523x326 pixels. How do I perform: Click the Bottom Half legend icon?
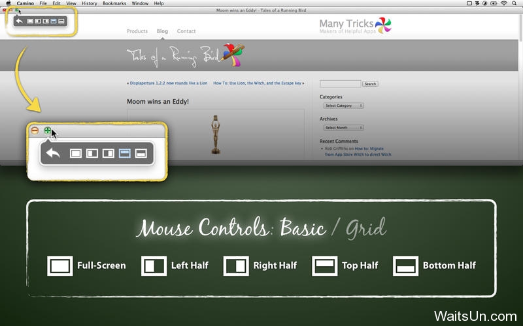405,266
